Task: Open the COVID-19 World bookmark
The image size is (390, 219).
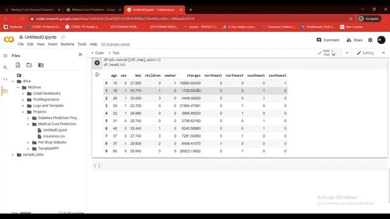Action: [44, 27]
